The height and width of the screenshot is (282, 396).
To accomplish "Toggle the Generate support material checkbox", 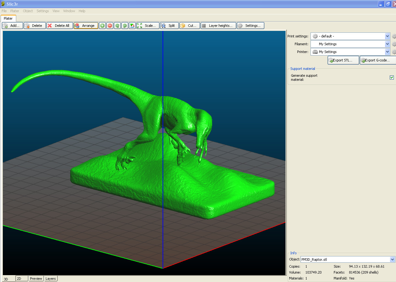I will click(x=392, y=77).
